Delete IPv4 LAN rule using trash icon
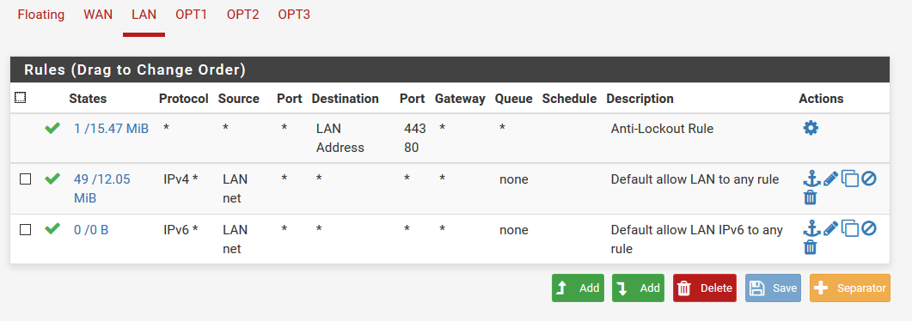This screenshot has width=912, height=321. [811, 197]
